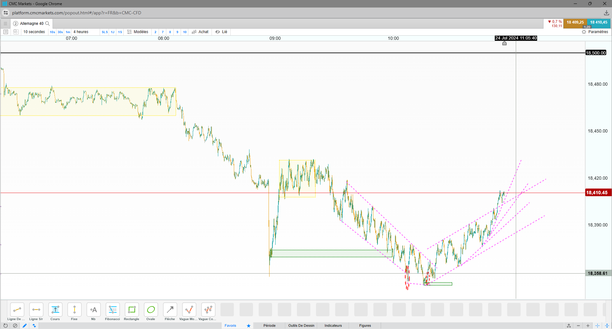Zoom in chart with plus icon
Image resolution: width=612 pixels, height=329 pixels.
[x=588, y=325]
